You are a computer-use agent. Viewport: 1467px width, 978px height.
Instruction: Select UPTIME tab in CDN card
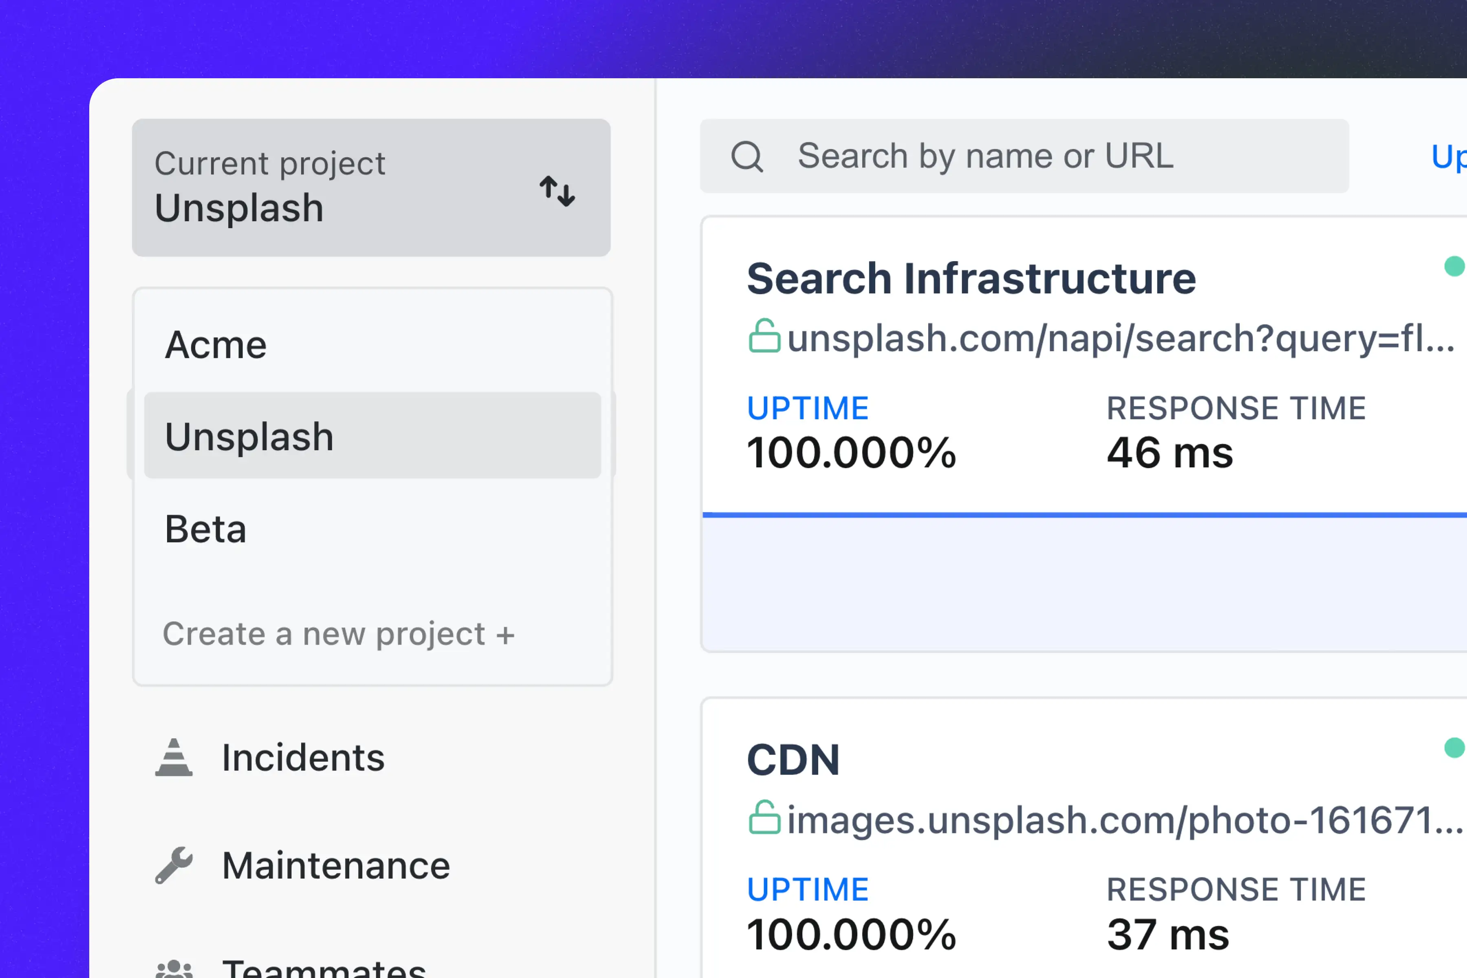[808, 890]
